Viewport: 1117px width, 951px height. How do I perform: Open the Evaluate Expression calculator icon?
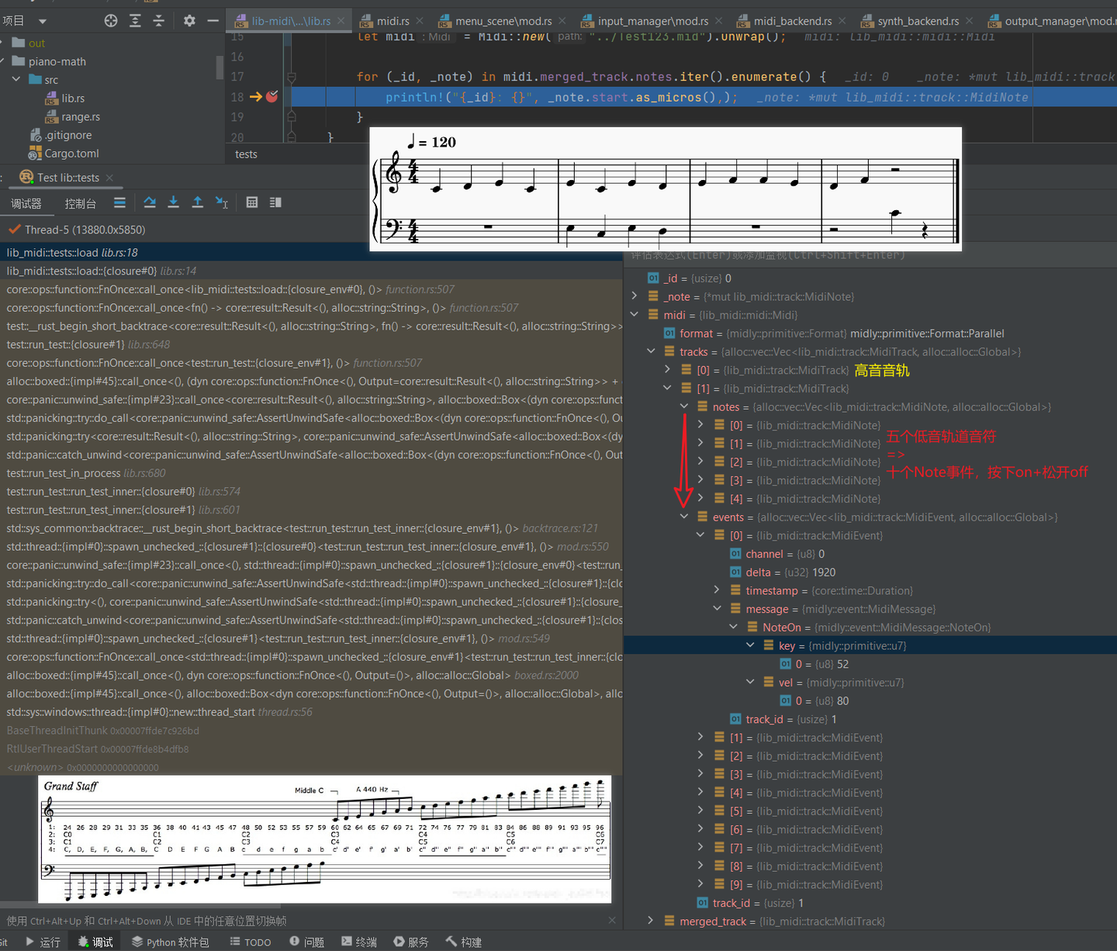(252, 202)
